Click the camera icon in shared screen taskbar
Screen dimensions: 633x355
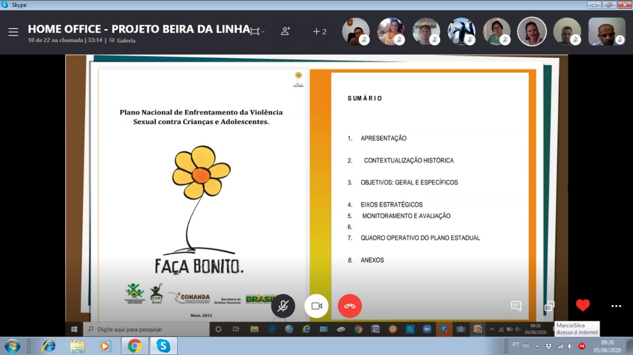pos(461,329)
